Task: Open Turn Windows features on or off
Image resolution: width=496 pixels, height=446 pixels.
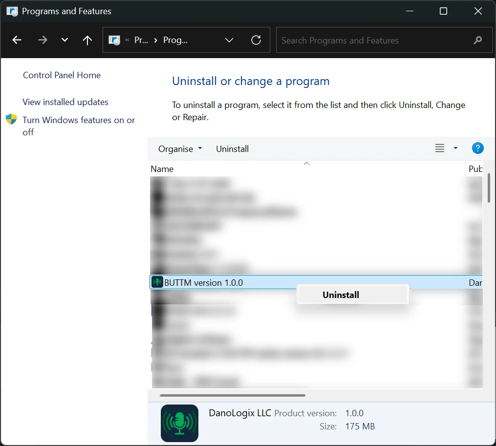Action: [79, 126]
